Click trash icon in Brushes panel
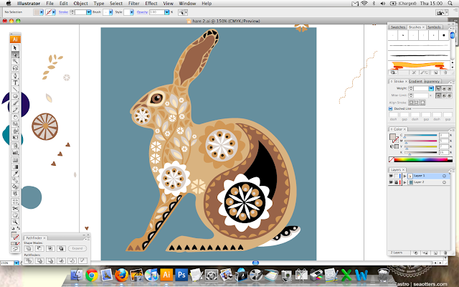The height and width of the screenshot is (287, 459). click(445, 72)
